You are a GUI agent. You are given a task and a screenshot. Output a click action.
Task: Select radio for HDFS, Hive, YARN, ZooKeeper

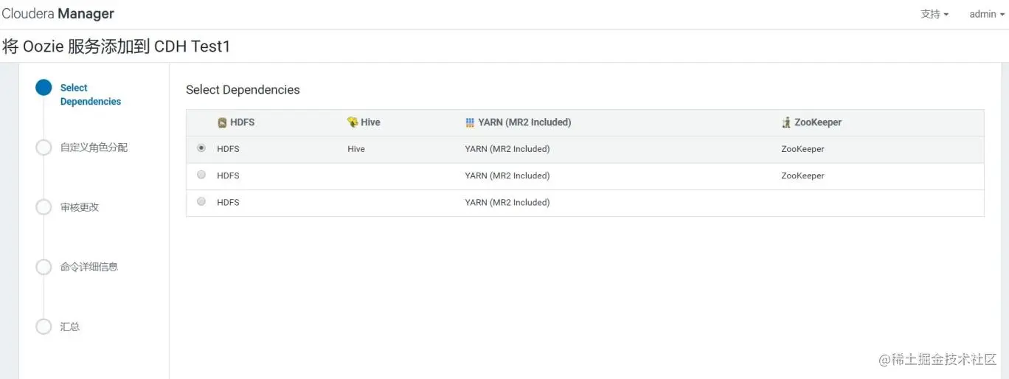point(201,148)
